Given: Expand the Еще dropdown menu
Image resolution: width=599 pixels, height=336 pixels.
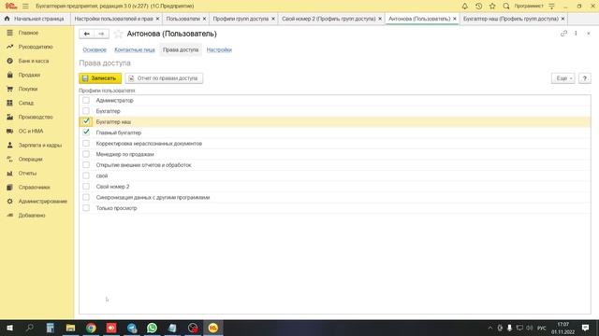Looking at the screenshot, I should (x=562, y=78).
